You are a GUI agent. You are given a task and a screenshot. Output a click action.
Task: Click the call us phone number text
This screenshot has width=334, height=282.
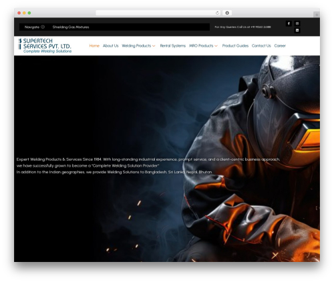(x=242, y=27)
